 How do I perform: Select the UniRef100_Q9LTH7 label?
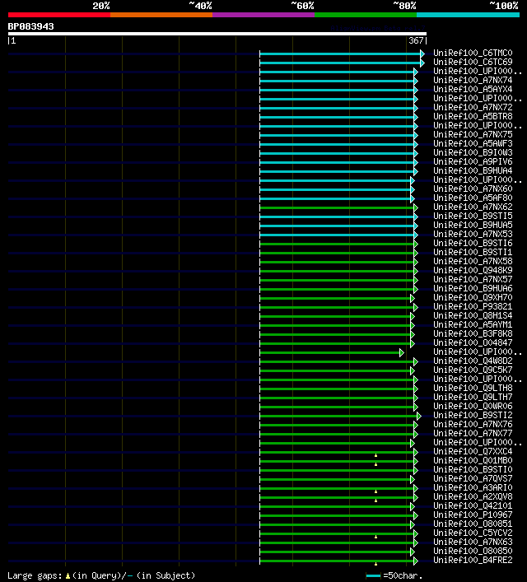[x=473, y=397]
